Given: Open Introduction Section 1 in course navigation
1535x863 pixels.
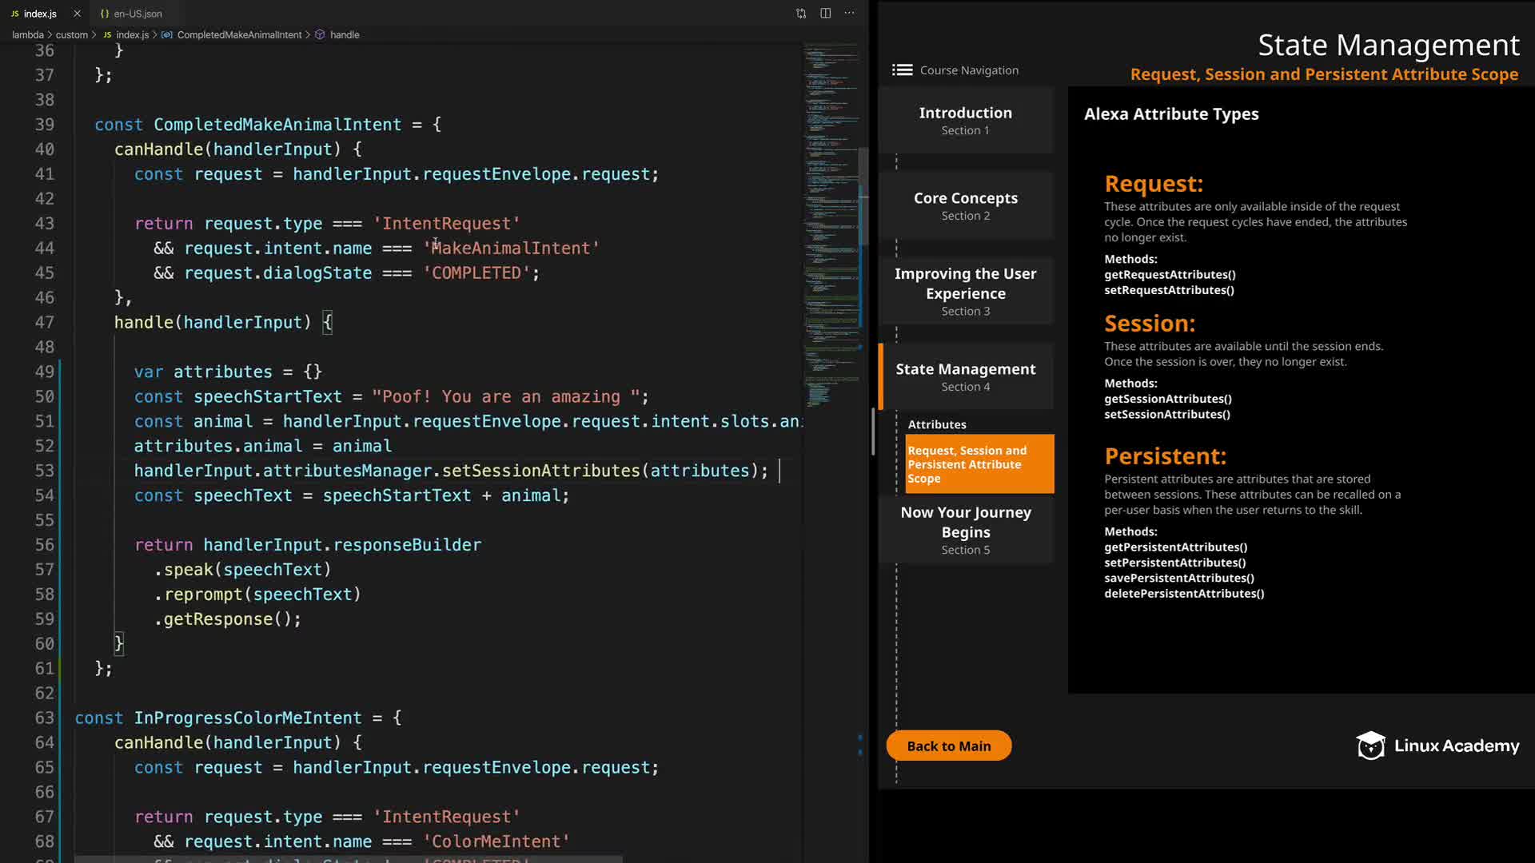Looking at the screenshot, I should click(965, 120).
